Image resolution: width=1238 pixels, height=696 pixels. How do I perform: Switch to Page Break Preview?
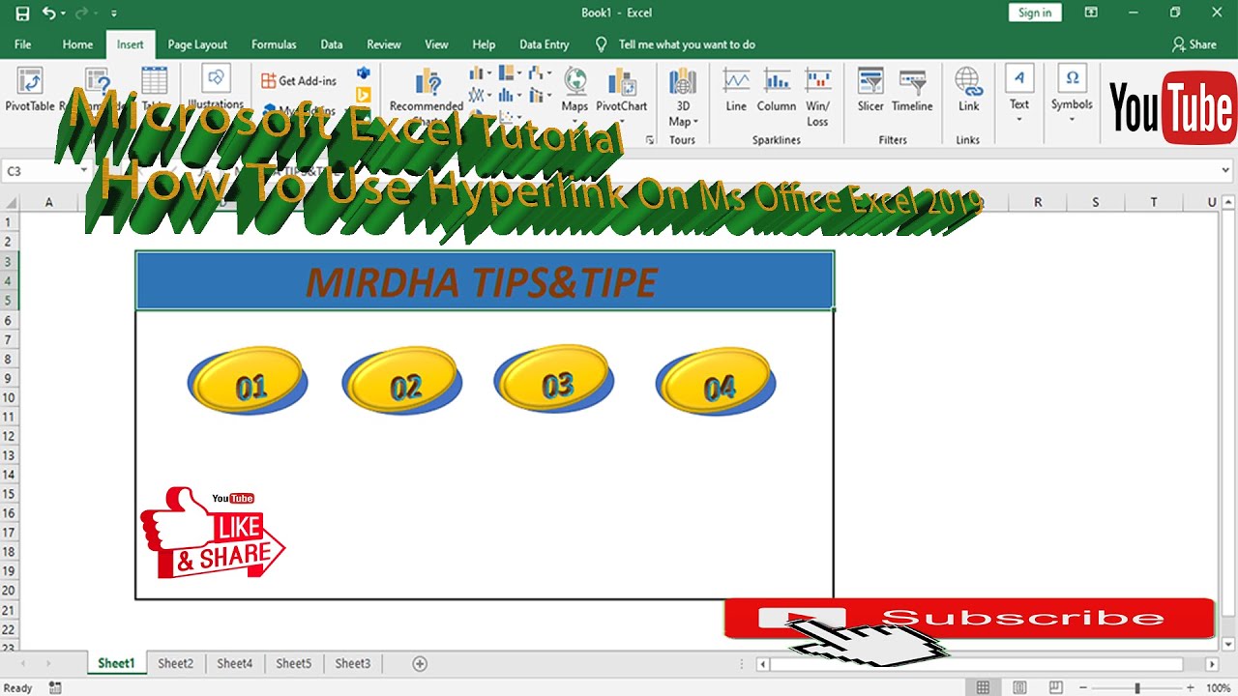click(1056, 687)
